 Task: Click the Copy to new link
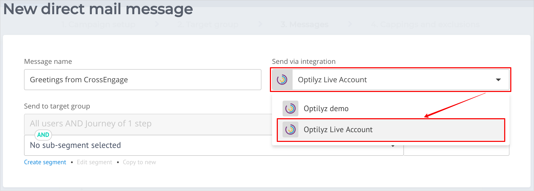point(139,162)
